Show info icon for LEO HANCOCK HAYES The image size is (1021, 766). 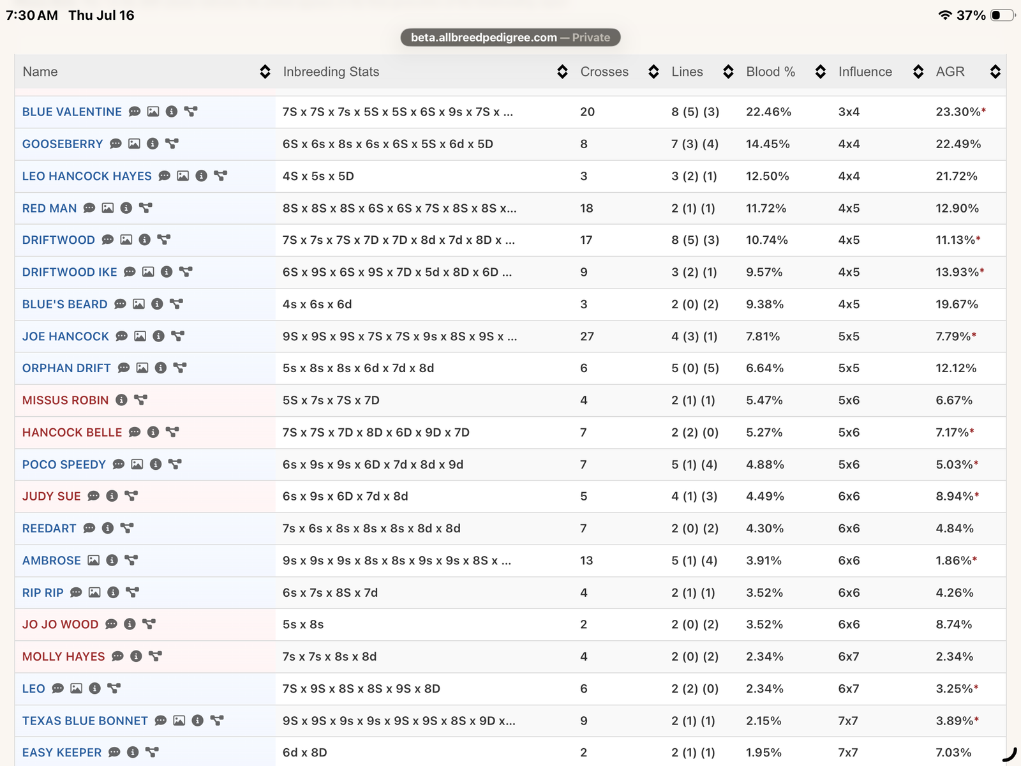202,176
